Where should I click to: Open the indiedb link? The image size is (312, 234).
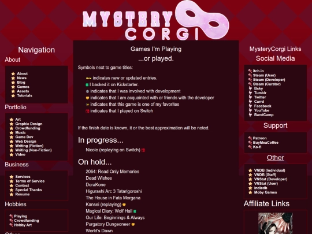click(261, 188)
